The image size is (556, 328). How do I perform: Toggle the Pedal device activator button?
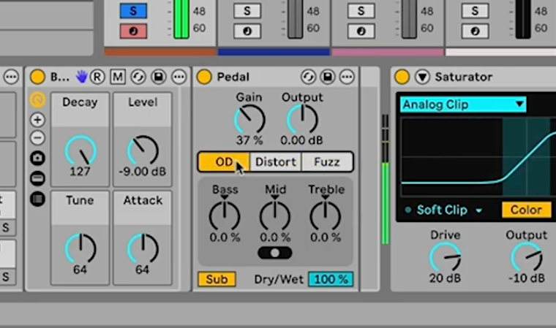pyautogui.click(x=204, y=77)
